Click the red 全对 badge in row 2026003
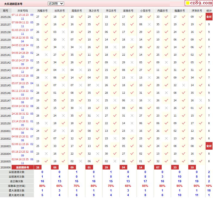The width and height of the screenshot is (213, 198). [209, 146]
